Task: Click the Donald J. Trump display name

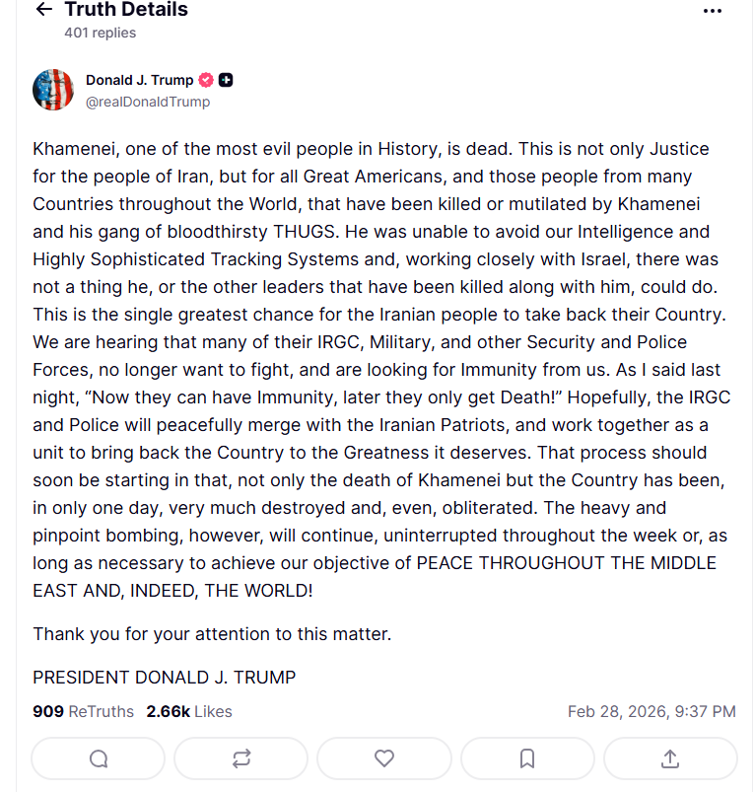Action: [x=139, y=80]
